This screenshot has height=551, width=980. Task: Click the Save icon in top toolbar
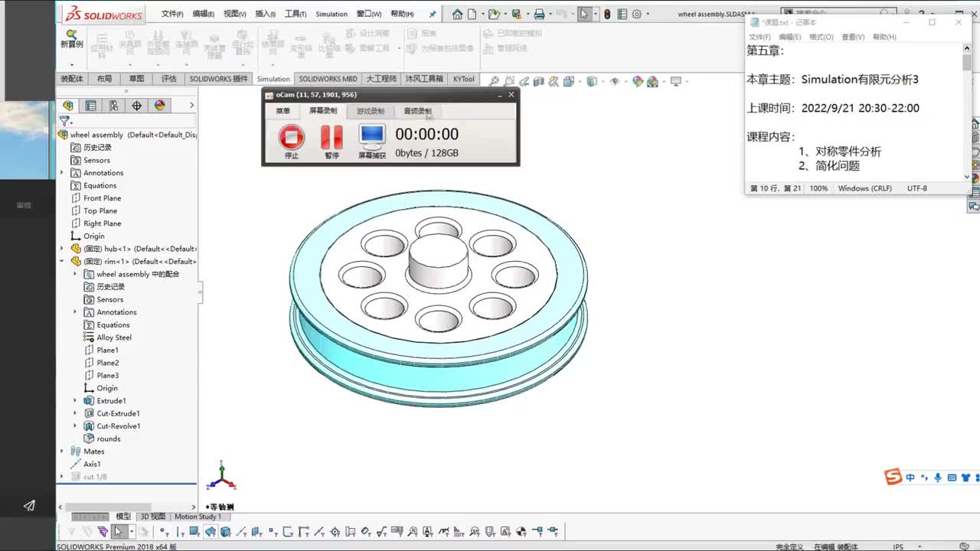click(x=516, y=14)
